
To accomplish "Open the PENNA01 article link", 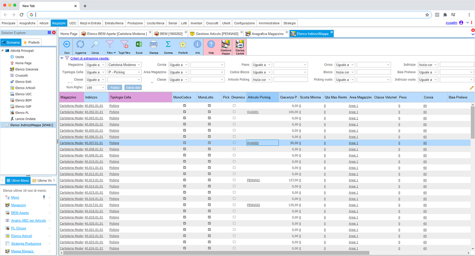I will click(254, 180).
